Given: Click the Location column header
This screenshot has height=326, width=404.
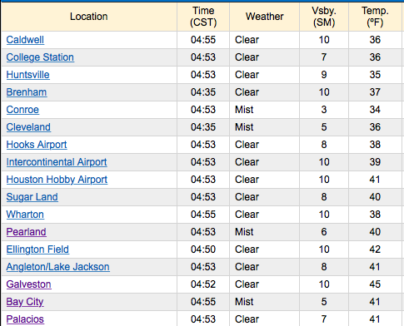Looking at the screenshot, I should (x=89, y=17).
